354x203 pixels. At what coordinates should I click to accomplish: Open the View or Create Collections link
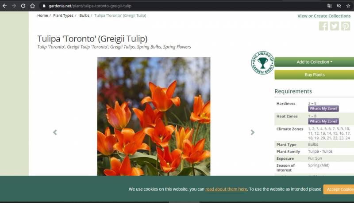click(x=324, y=16)
